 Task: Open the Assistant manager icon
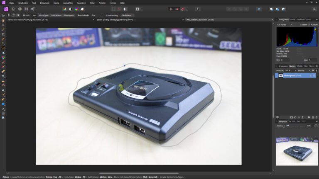[x=198, y=9]
